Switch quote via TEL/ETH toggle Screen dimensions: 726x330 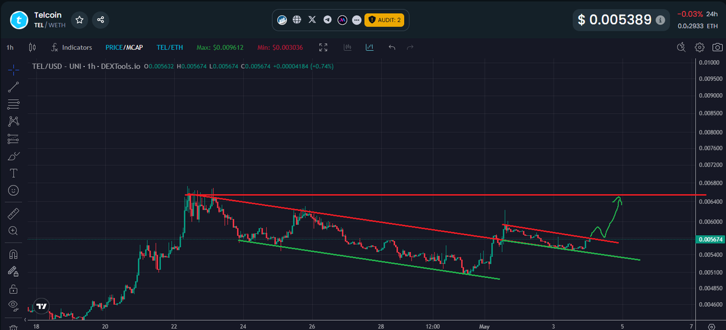click(169, 47)
